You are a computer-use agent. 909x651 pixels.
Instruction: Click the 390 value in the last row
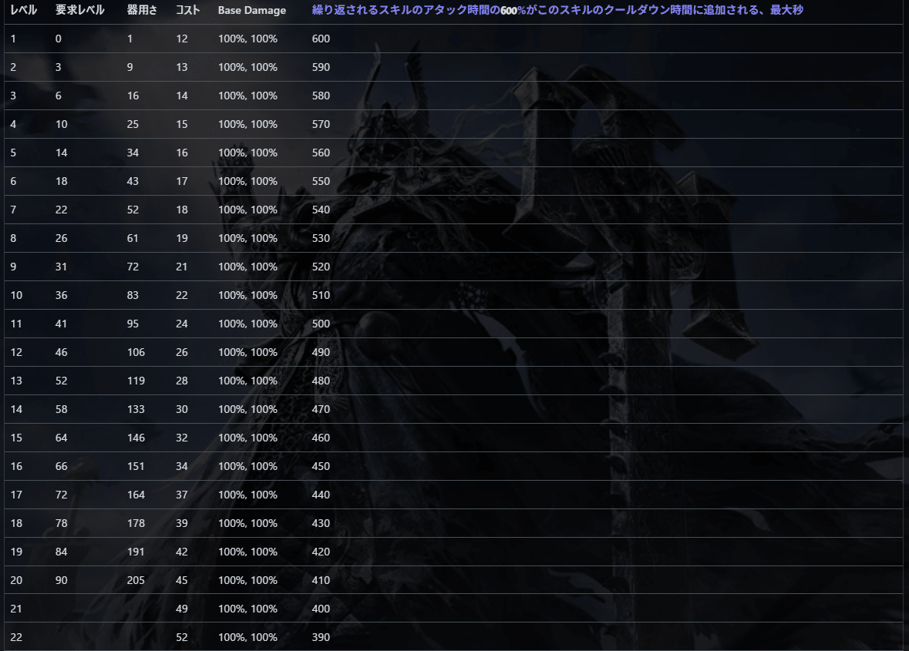pos(321,637)
